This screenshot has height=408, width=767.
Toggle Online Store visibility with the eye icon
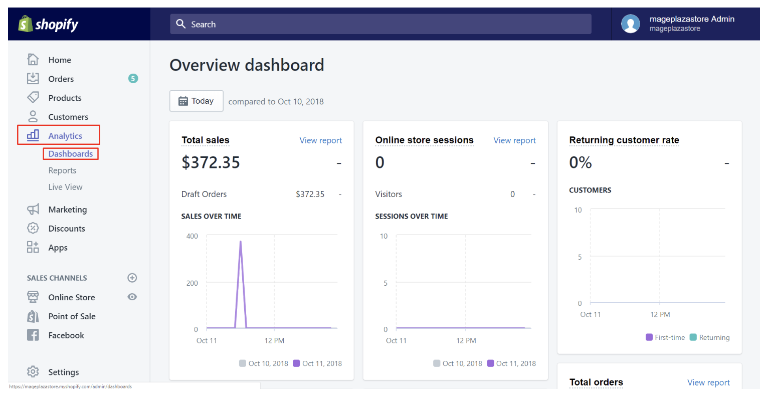coord(132,297)
